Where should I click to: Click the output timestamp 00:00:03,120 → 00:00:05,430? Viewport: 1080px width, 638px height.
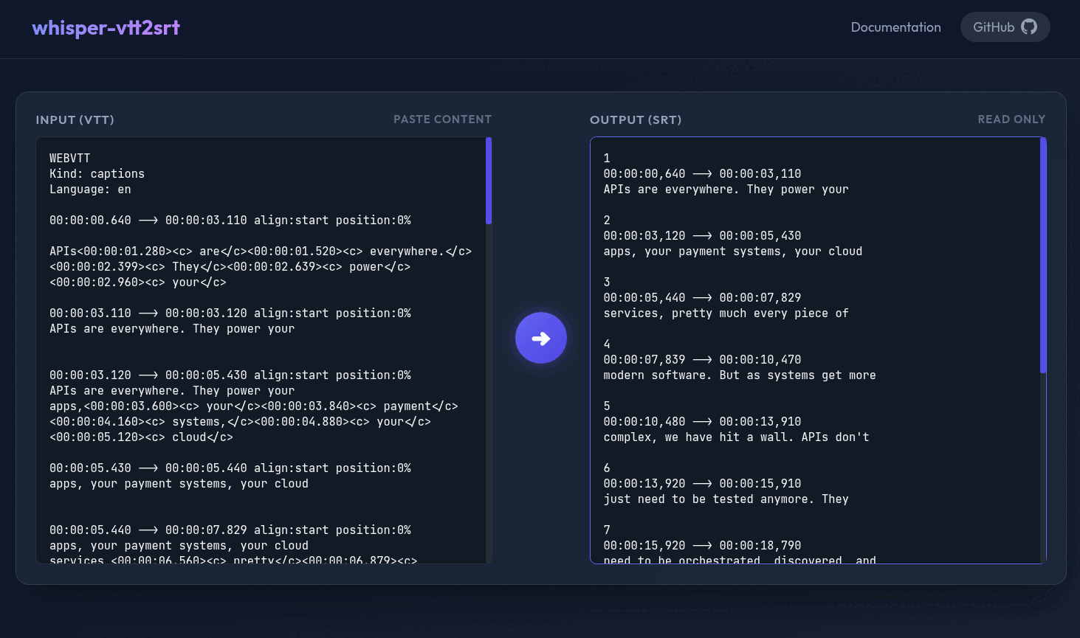pyautogui.click(x=702, y=236)
